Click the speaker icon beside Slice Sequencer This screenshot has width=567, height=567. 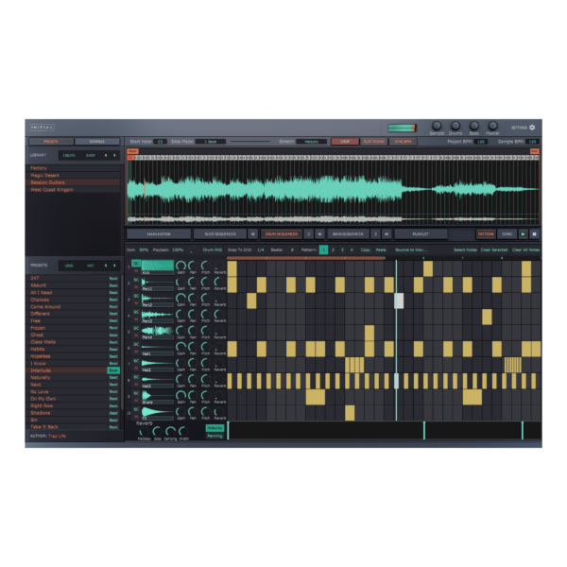(252, 233)
